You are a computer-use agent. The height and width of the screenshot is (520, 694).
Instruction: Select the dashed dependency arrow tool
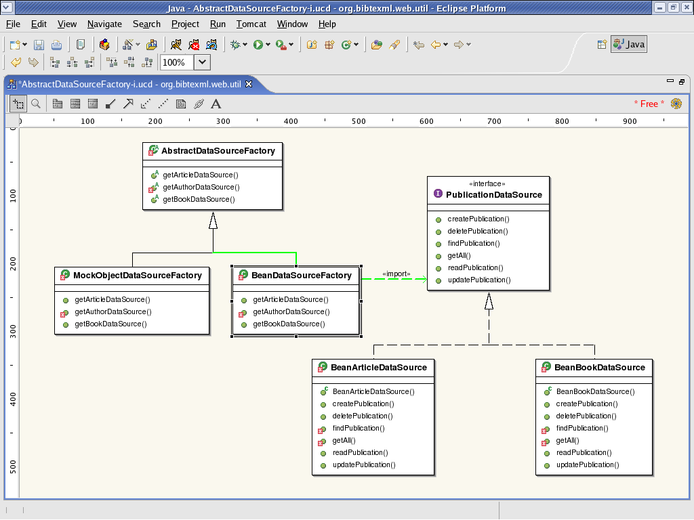[x=146, y=104]
